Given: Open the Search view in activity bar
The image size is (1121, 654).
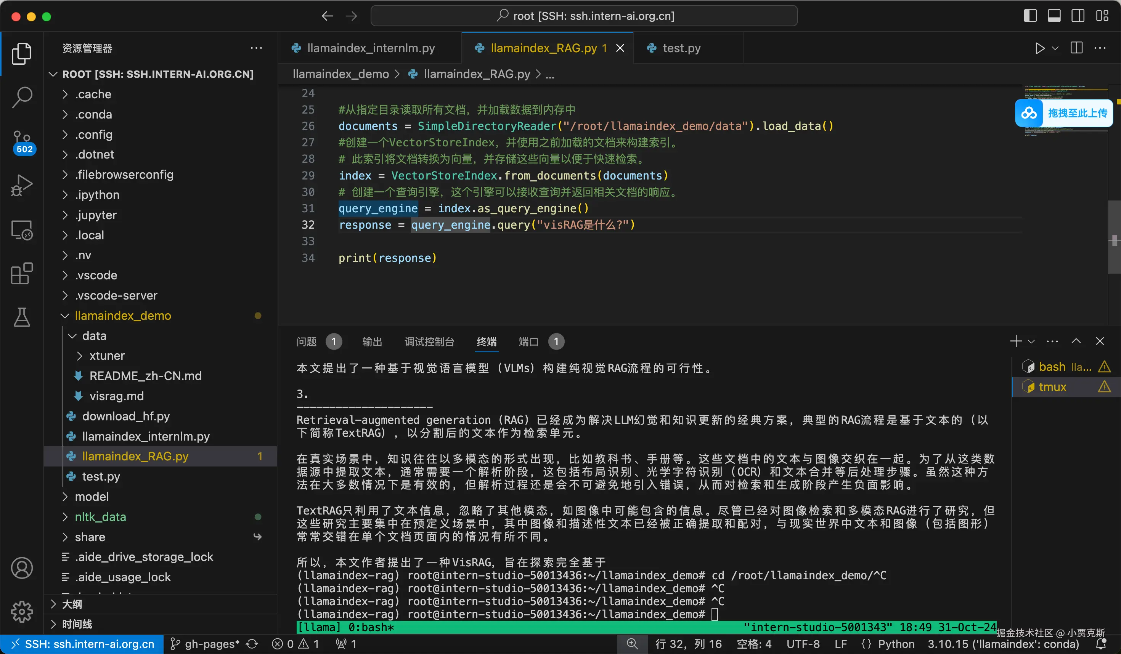Looking at the screenshot, I should point(21,96).
